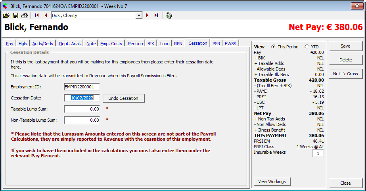Viewport: 366px width, 191px height.
Task: Select the YTD radio button
Action: click(x=307, y=47)
